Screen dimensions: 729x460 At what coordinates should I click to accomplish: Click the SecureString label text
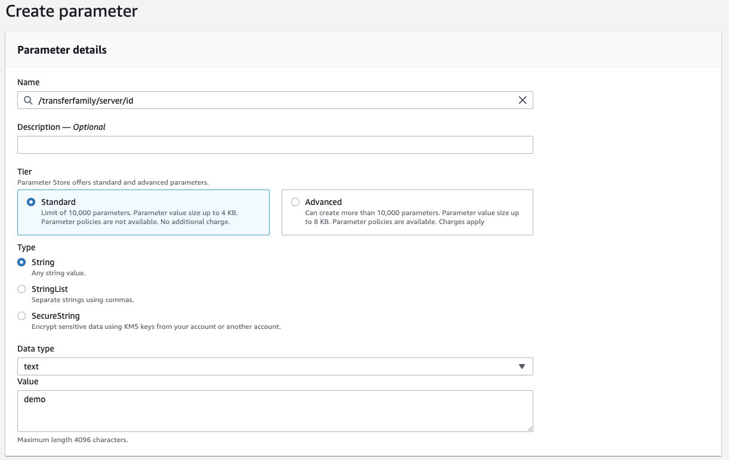55,316
